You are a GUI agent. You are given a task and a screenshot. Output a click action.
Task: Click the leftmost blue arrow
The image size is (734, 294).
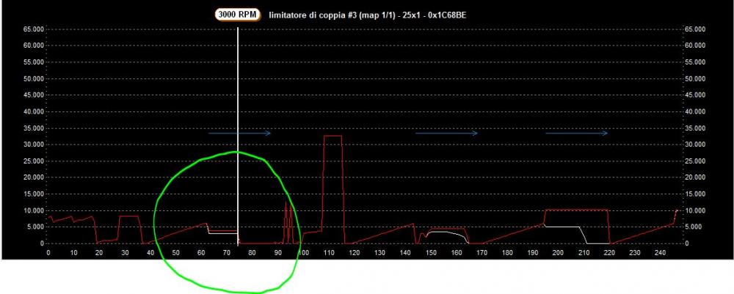239,133
